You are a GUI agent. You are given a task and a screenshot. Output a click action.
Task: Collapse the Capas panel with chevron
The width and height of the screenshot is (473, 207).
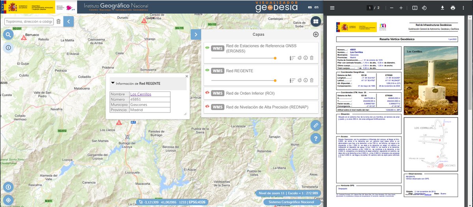tap(196, 34)
